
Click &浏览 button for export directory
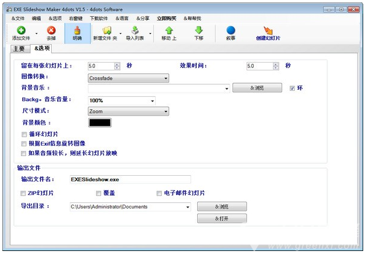coord(222,206)
